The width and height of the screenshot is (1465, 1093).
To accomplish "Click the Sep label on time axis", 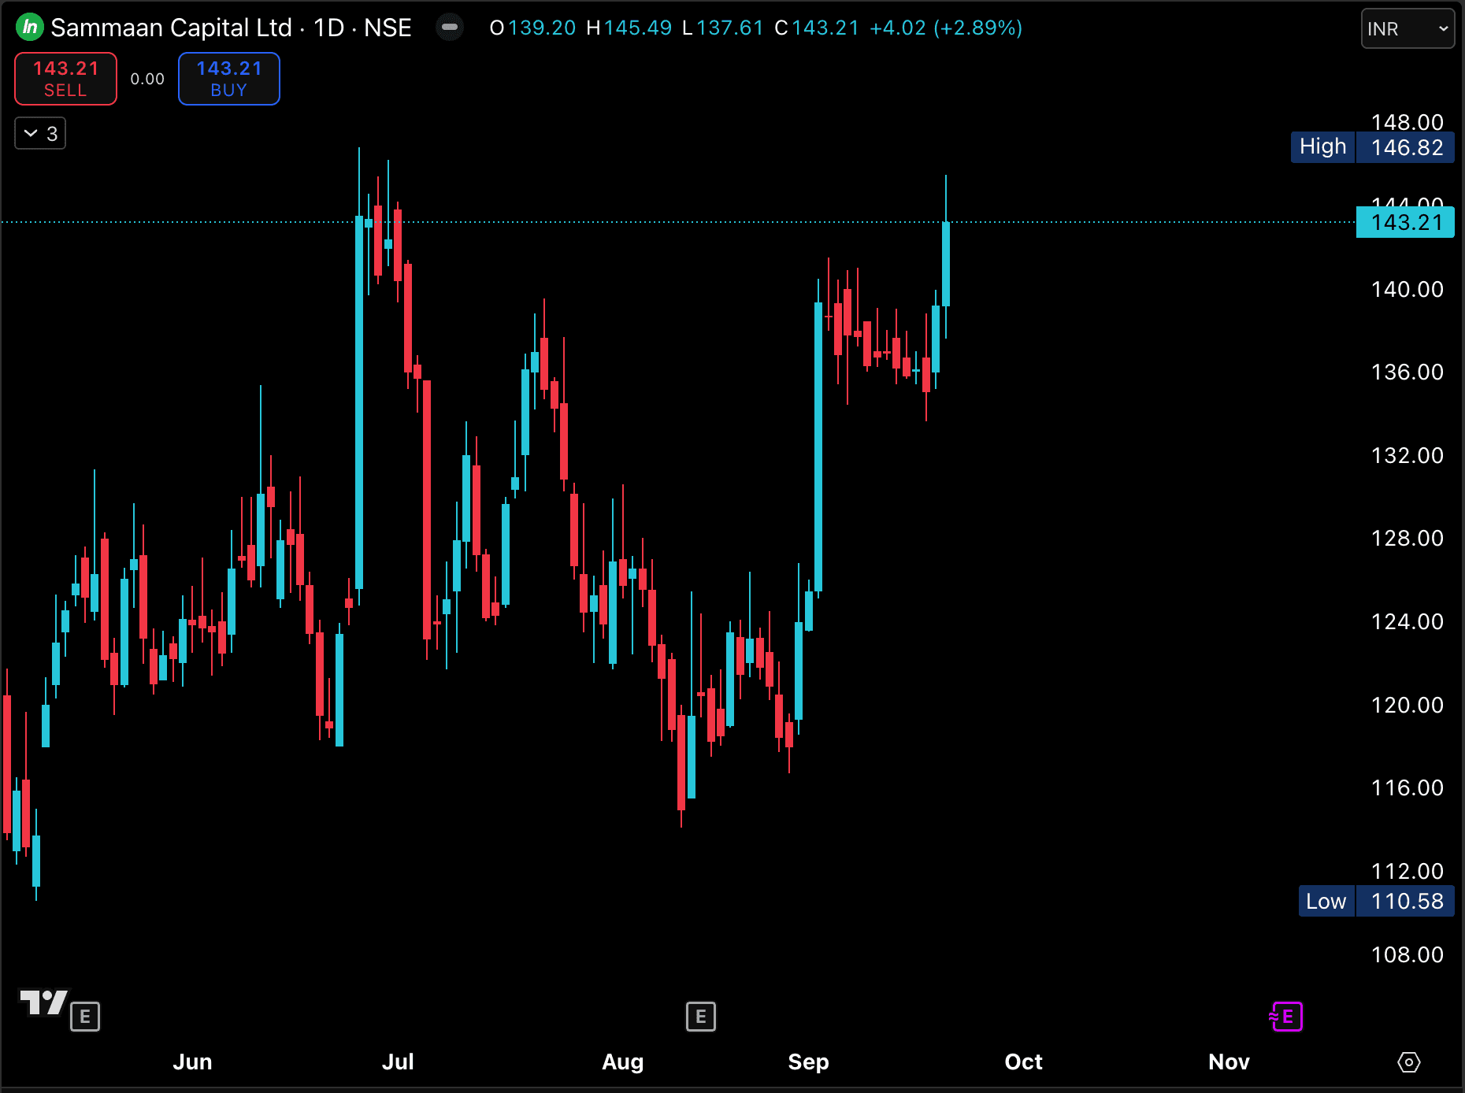I will pyautogui.click(x=808, y=1062).
